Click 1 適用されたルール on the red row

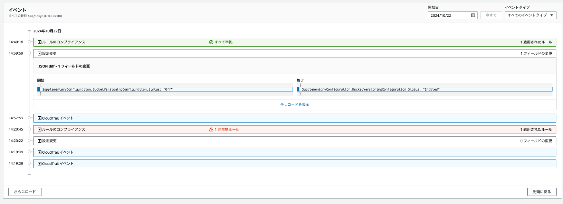pos(536,130)
